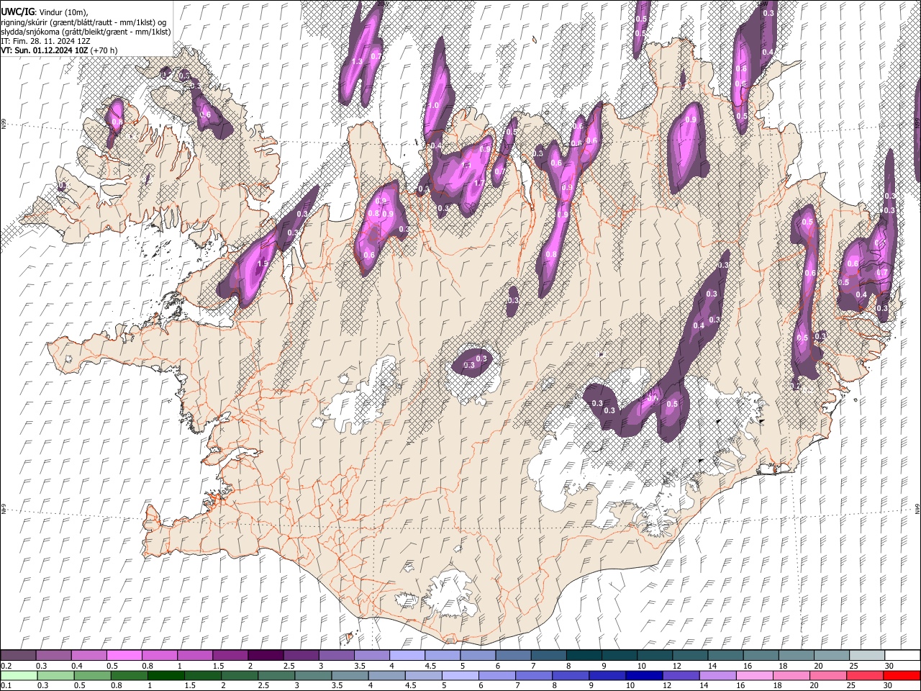
Task: Pick the pale grey 25 swatch in upper legend
Action: tap(866, 656)
